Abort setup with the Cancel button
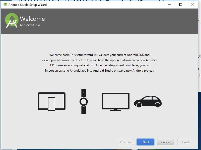201x150 pixels. pyautogui.click(x=166, y=142)
